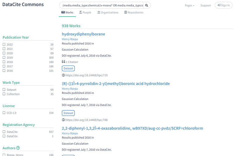The height and width of the screenshot is (156, 234).
Task: Click the Dataset badge under hydroxydiphenylborane
Action: click(68, 68)
